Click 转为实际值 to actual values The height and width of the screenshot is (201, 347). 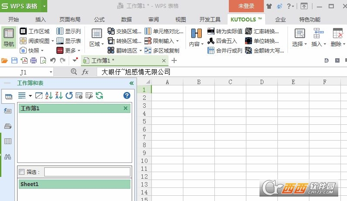tap(225, 31)
